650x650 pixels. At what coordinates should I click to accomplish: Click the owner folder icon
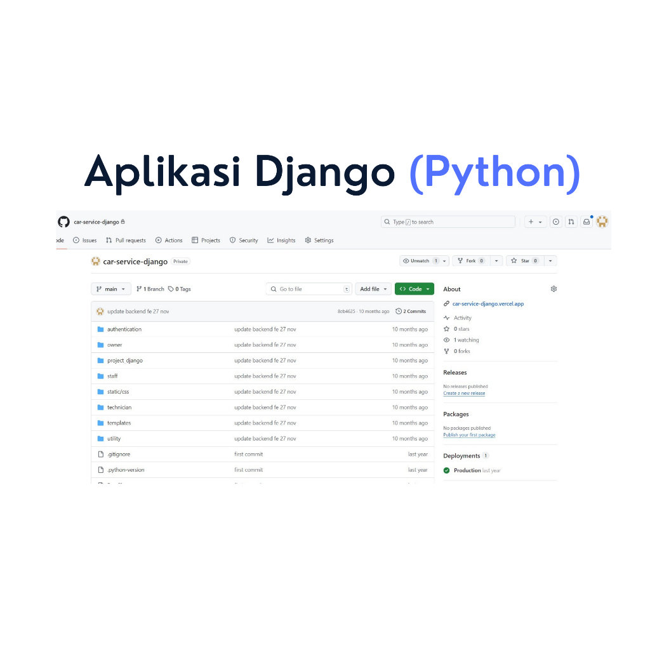100,345
